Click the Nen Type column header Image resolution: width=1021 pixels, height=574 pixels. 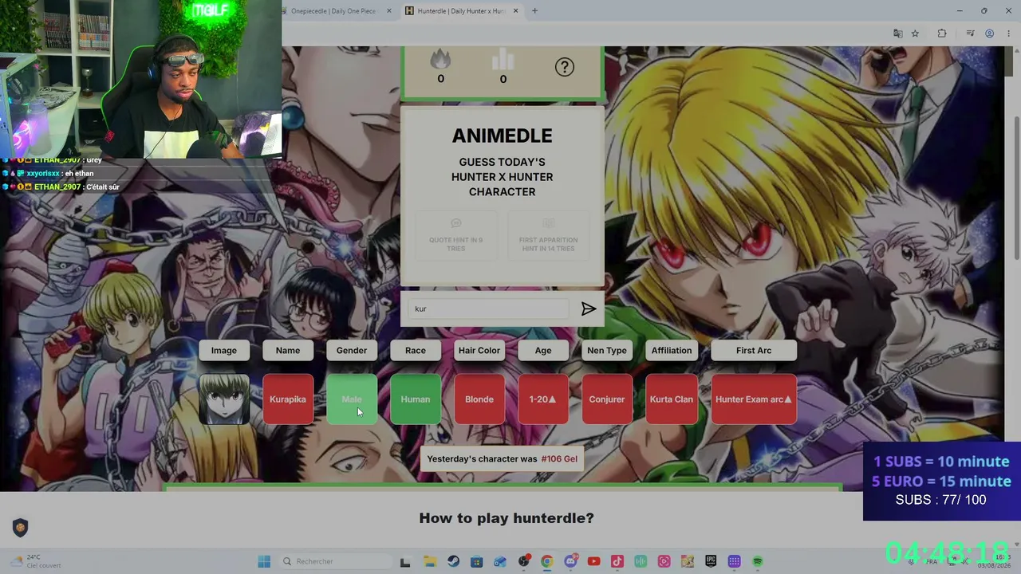tap(607, 351)
